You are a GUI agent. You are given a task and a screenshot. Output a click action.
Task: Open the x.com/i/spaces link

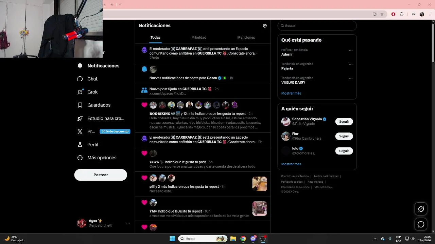[x=168, y=94]
